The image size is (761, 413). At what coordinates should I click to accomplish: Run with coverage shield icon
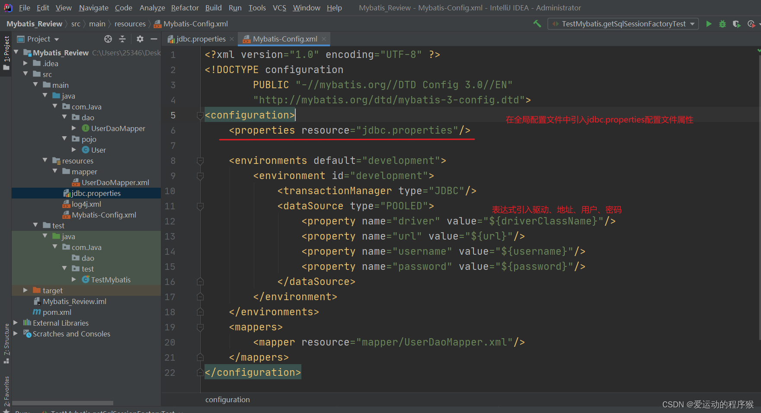(736, 24)
